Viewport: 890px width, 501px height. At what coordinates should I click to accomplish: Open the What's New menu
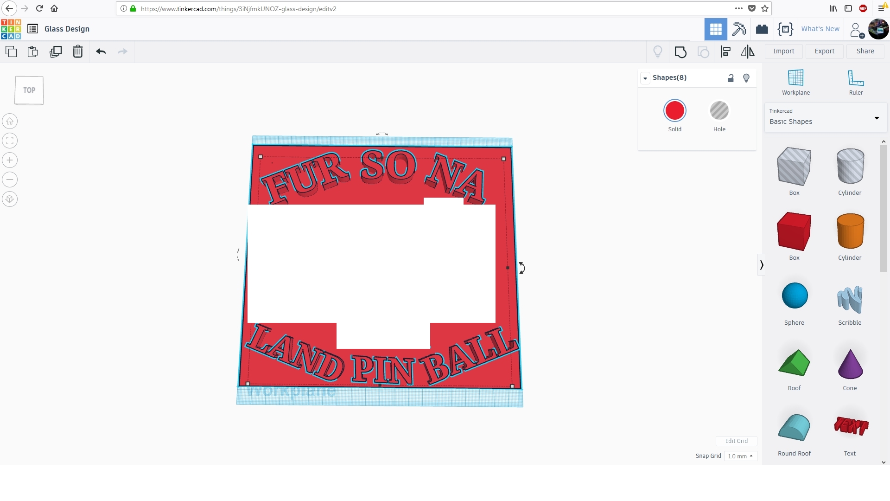click(820, 29)
